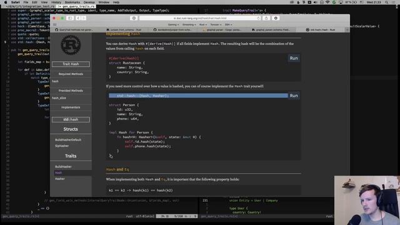The width and height of the screenshot is (400, 225).
Task: Click Required Methods sidebar heading
Action: click(x=71, y=74)
